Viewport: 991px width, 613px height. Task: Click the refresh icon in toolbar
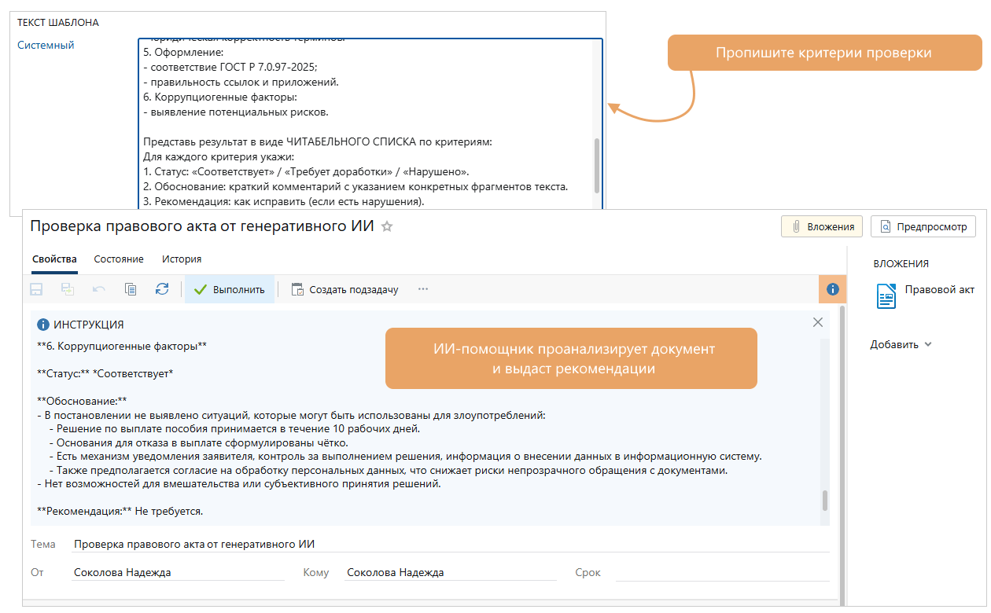click(162, 289)
